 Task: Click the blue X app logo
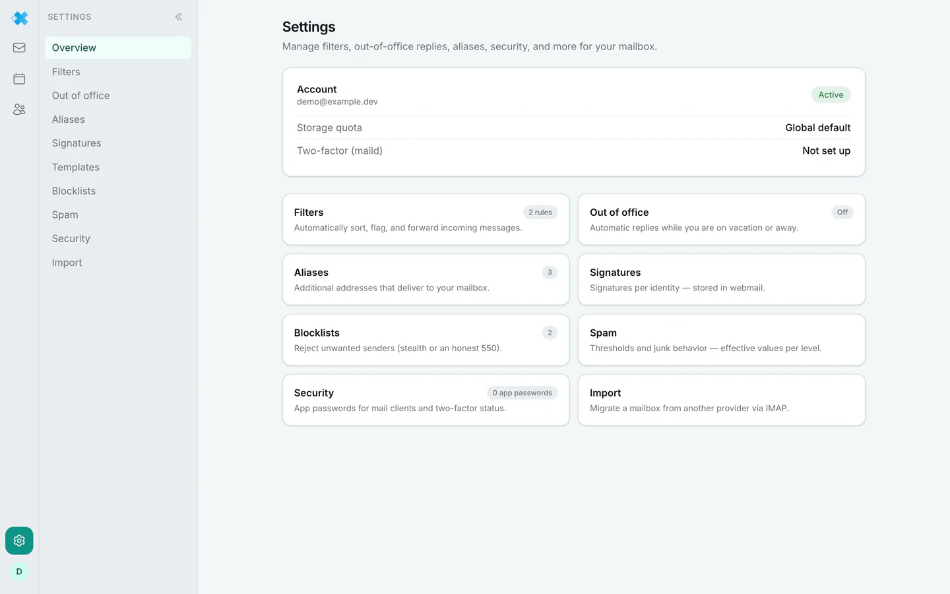20,18
